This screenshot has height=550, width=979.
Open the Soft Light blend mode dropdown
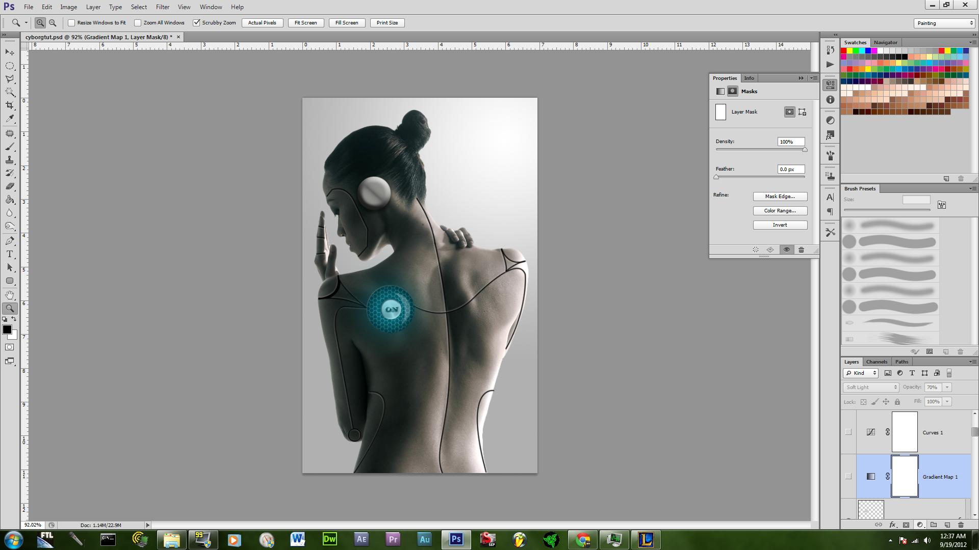(871, 388)
